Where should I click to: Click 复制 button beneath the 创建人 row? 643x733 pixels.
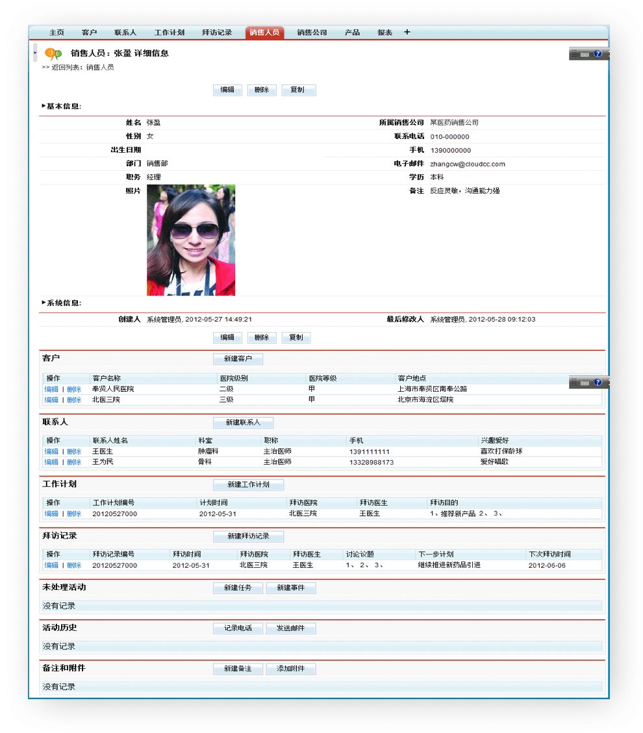coord(296,337)
